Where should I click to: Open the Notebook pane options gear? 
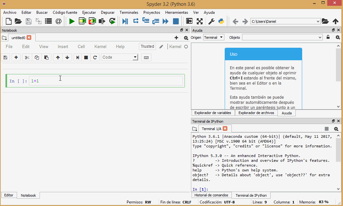pos(186,38)
